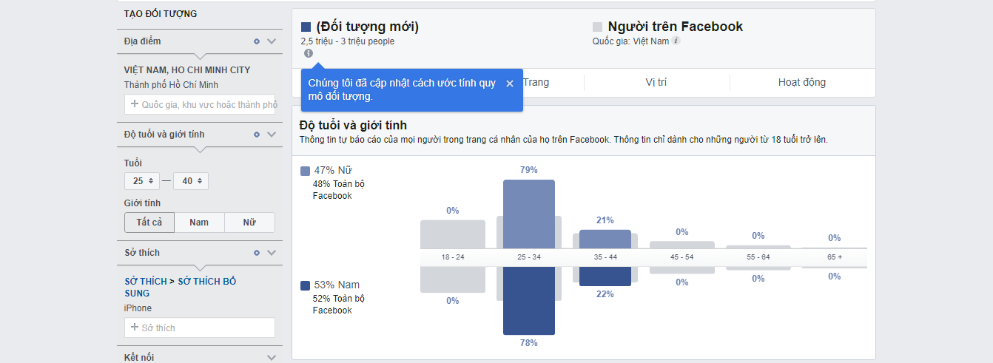The width and height of the screenshot is (993, 363).
Task: Choose the Nữ gender button
Action: (x=249, y=223)
